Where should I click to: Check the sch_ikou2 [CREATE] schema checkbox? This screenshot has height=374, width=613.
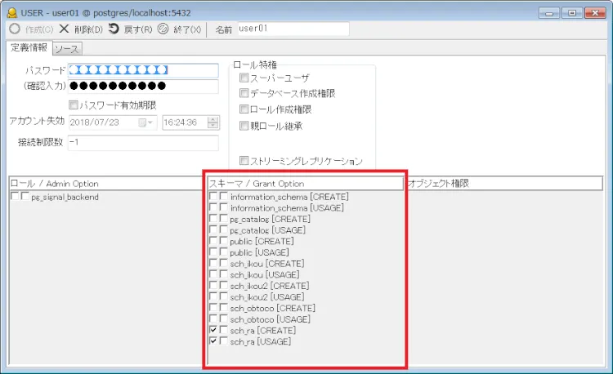pyautogui.click(x=213, y=285)
